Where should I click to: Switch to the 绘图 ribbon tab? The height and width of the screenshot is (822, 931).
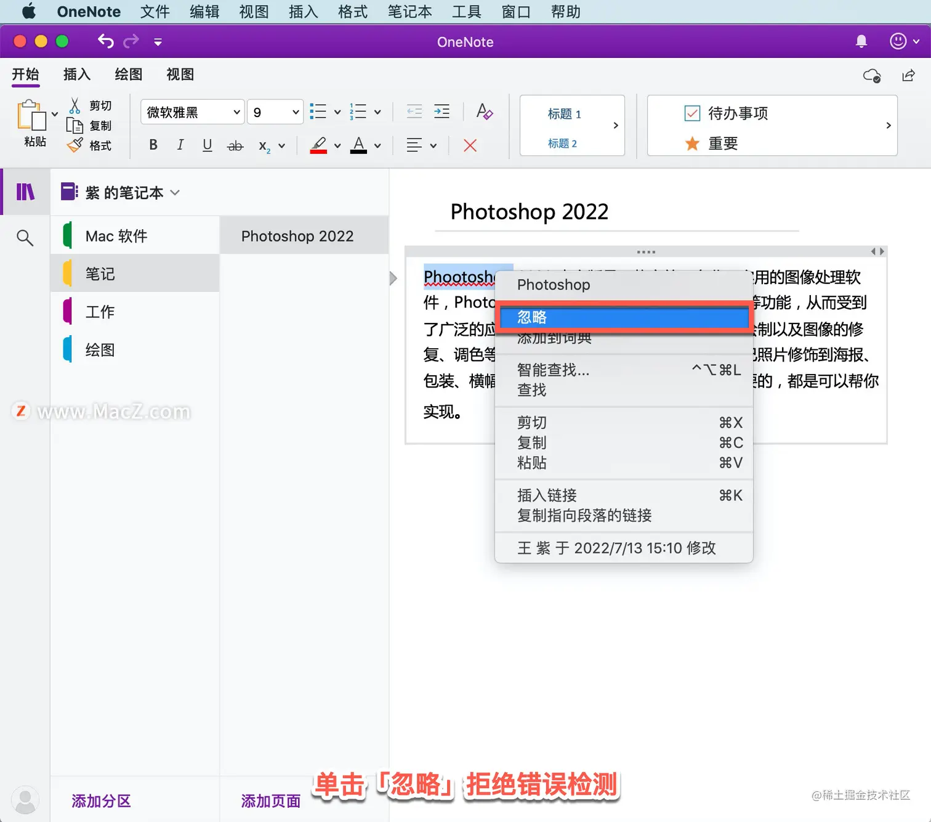click(x=129, y=75)
